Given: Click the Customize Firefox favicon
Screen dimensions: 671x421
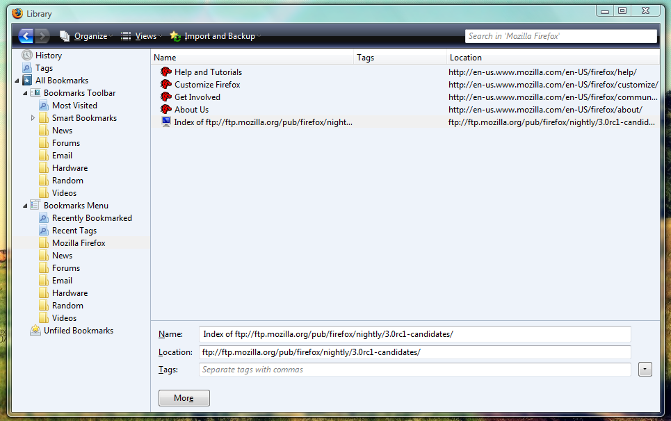Looking at the screenshot, I should [x=166, y=84].
